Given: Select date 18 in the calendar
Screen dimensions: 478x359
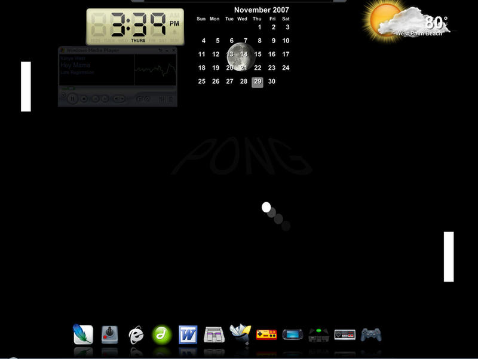Looking at the screenshot, I should [201, 68].
